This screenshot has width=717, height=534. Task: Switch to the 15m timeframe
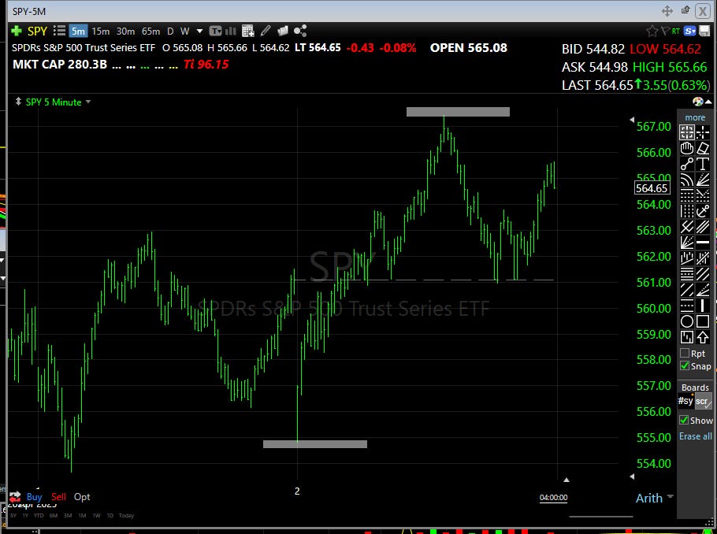[101, 31]
